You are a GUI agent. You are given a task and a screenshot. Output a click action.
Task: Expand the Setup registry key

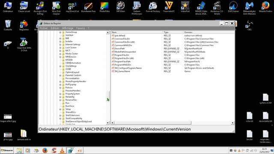pos(60,110)
